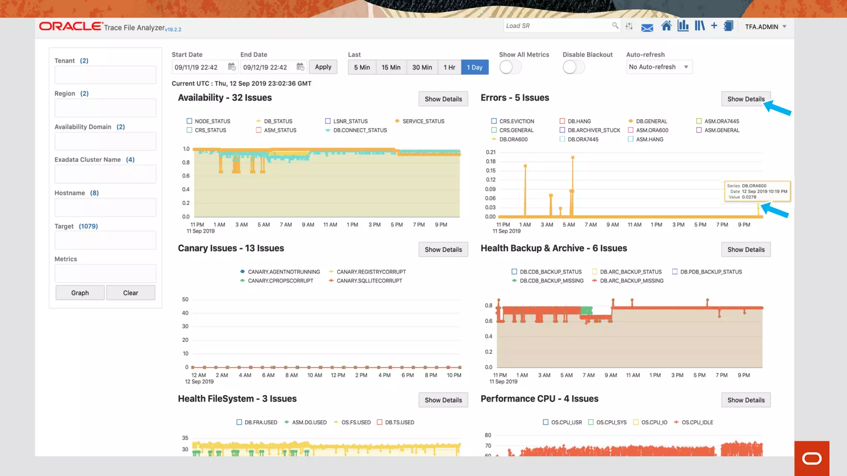Toggle the Disable Blackout switch
847x476 pixels.
click(x=573, y=67)
